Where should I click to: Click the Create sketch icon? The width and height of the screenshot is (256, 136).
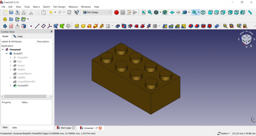(x=11, y=26)
